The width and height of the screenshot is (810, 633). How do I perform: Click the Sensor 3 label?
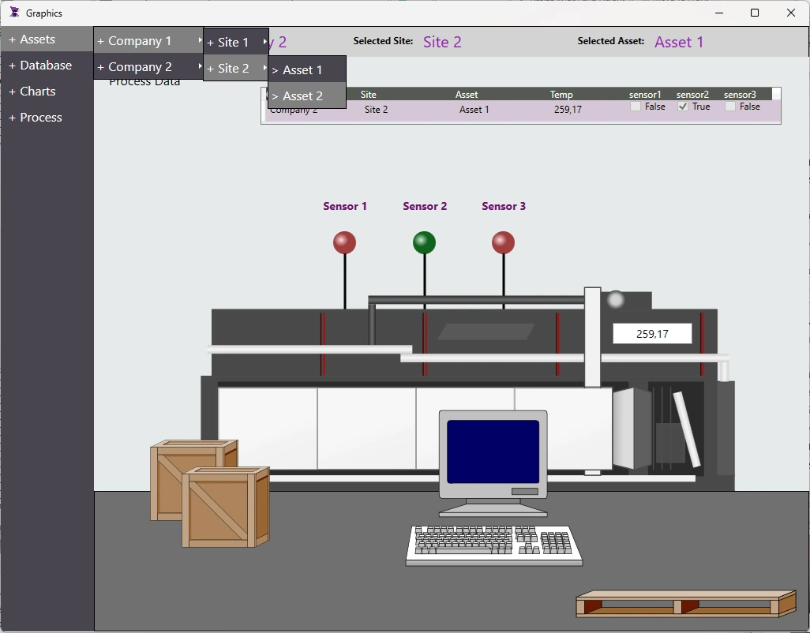click(x=504, y=206)
